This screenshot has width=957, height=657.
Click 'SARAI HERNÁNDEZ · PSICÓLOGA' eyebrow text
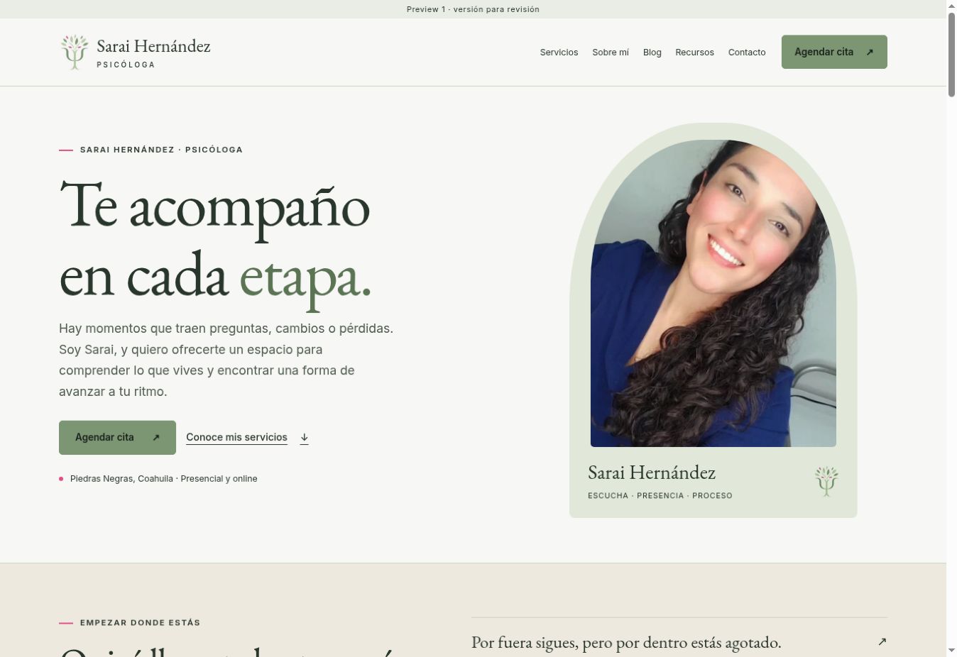161,150
